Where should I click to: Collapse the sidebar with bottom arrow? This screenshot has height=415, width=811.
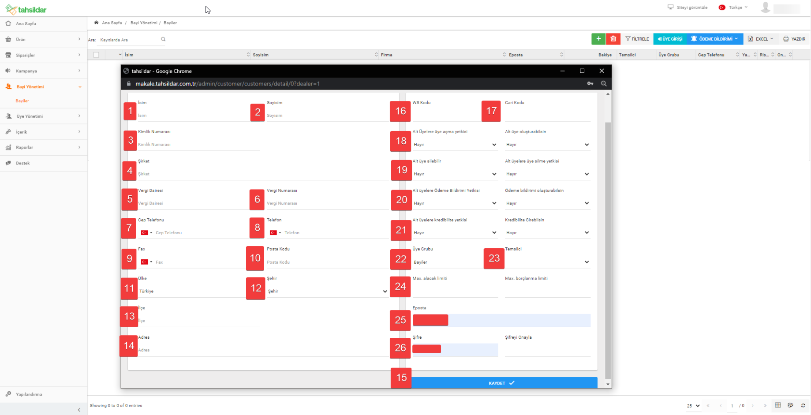[x=79, y=410]
